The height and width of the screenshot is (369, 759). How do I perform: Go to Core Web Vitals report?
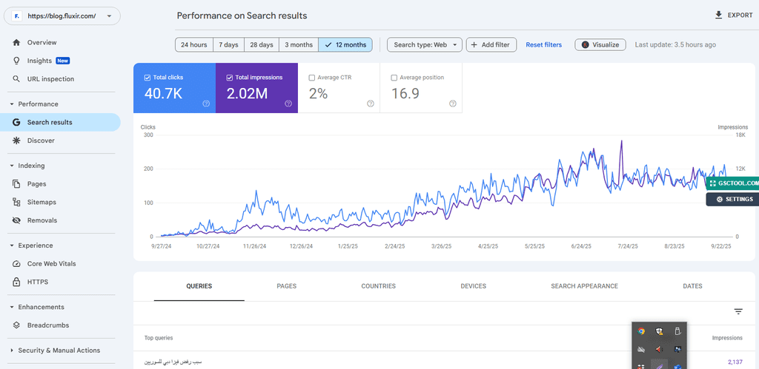[51, 263]
